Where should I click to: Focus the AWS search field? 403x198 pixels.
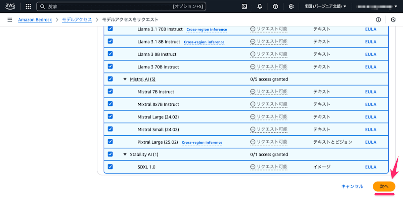(121, 6)
